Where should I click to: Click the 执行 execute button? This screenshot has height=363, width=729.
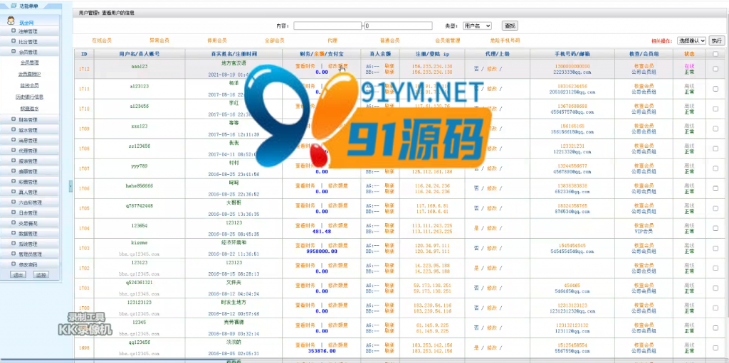point(717,41)
